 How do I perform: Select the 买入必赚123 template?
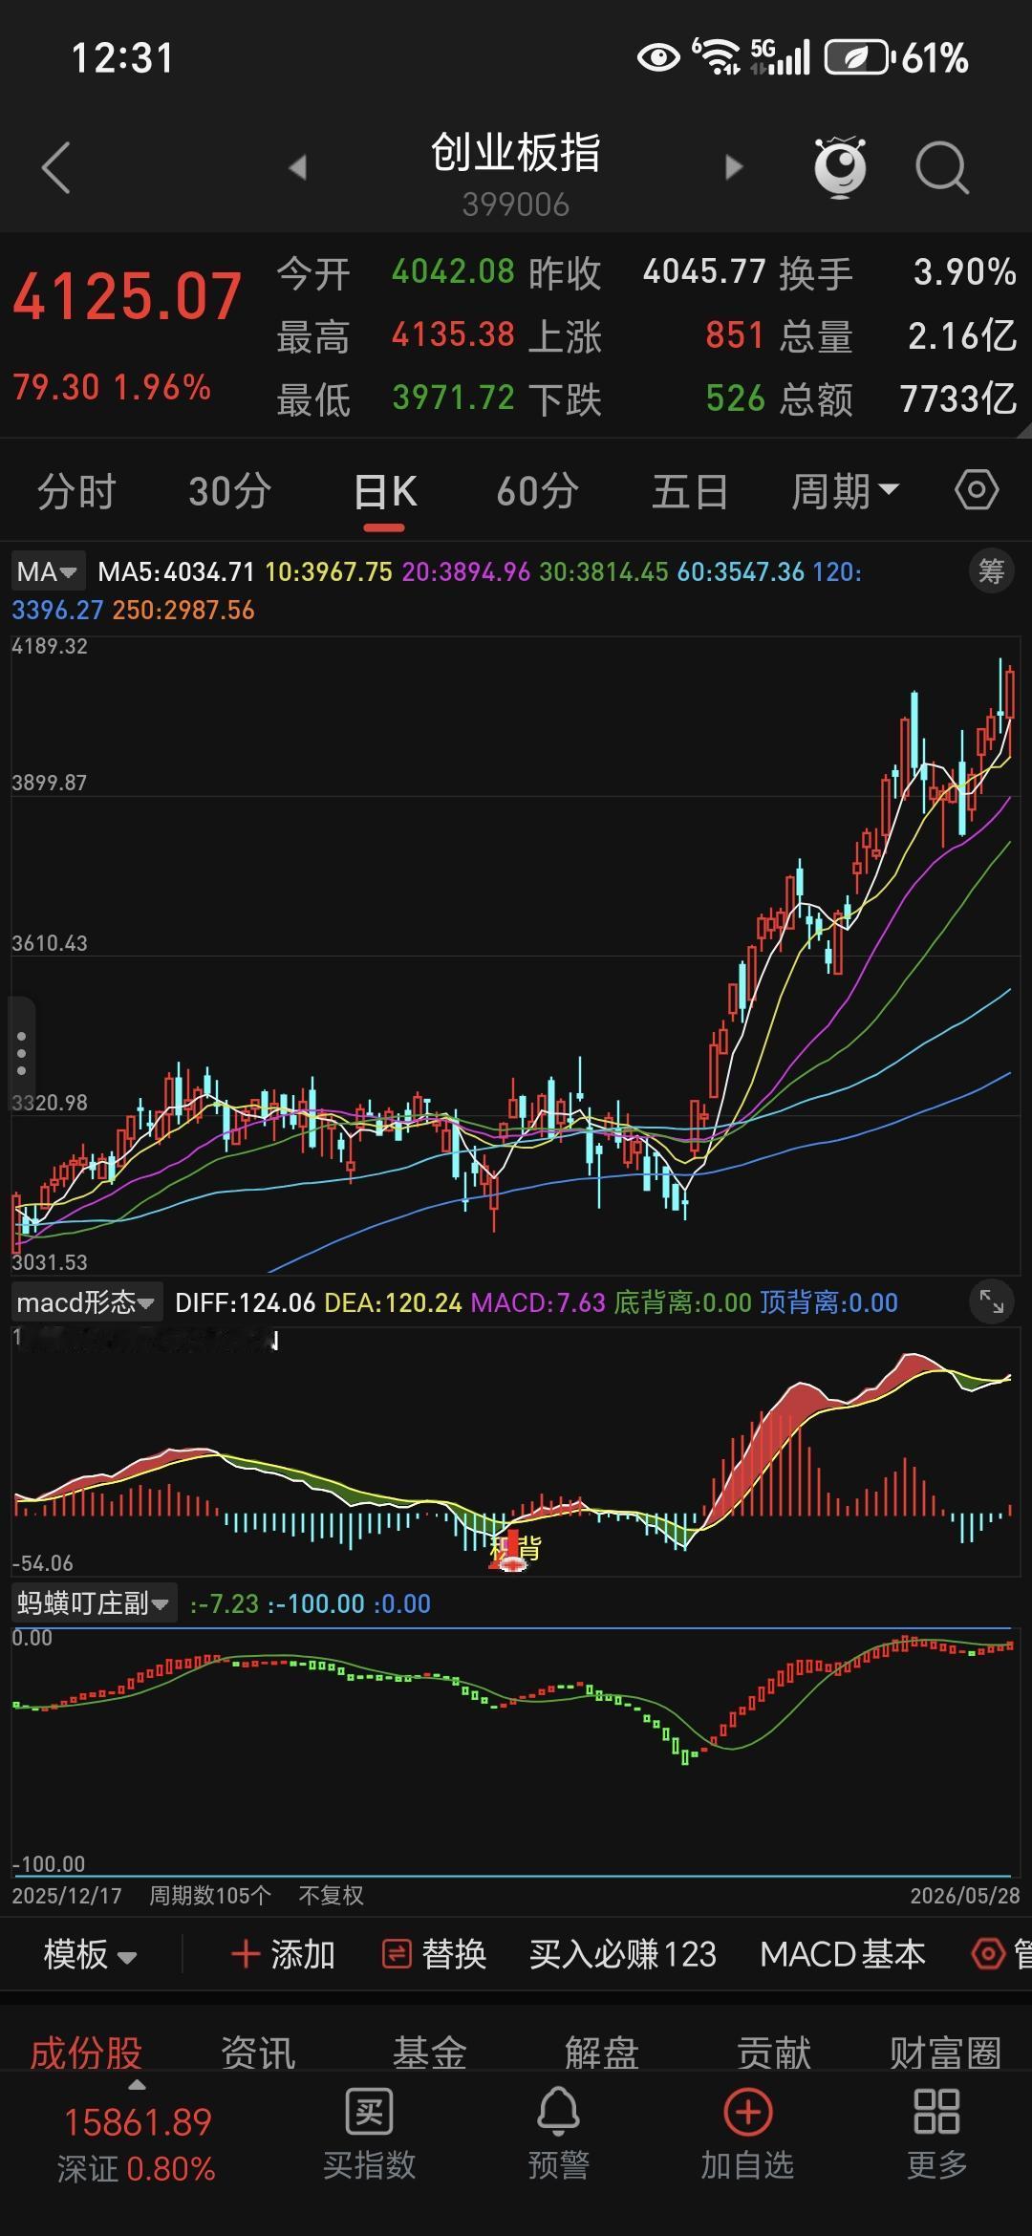click(x=623, y=1954)
